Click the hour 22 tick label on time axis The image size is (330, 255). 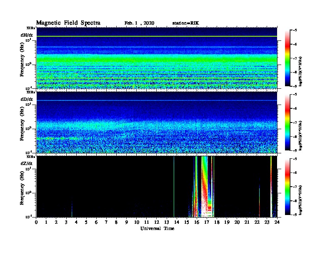click(x=257, y=222)
